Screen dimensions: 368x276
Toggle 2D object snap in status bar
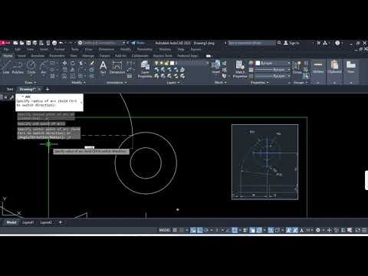(235, 230)
